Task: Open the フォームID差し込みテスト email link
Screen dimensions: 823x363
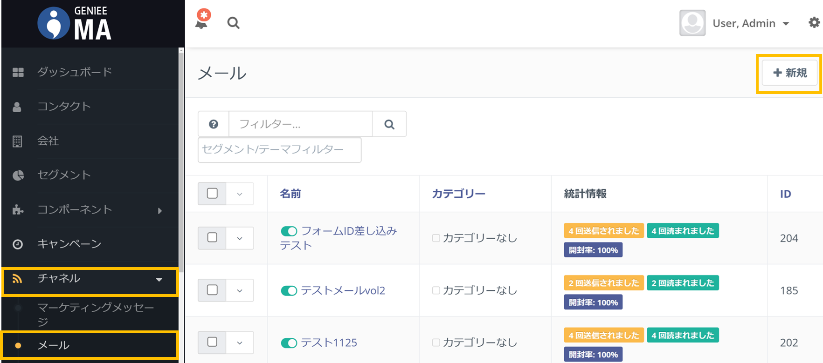Action: click(348, 231)
